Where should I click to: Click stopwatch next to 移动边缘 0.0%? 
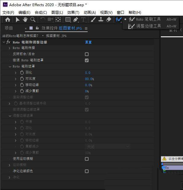[x=22, y=85]
